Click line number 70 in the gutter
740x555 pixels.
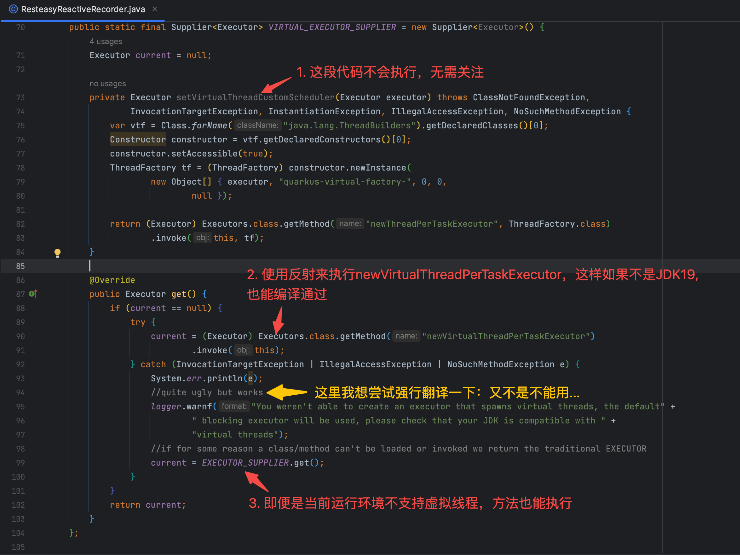coord(20,27)
